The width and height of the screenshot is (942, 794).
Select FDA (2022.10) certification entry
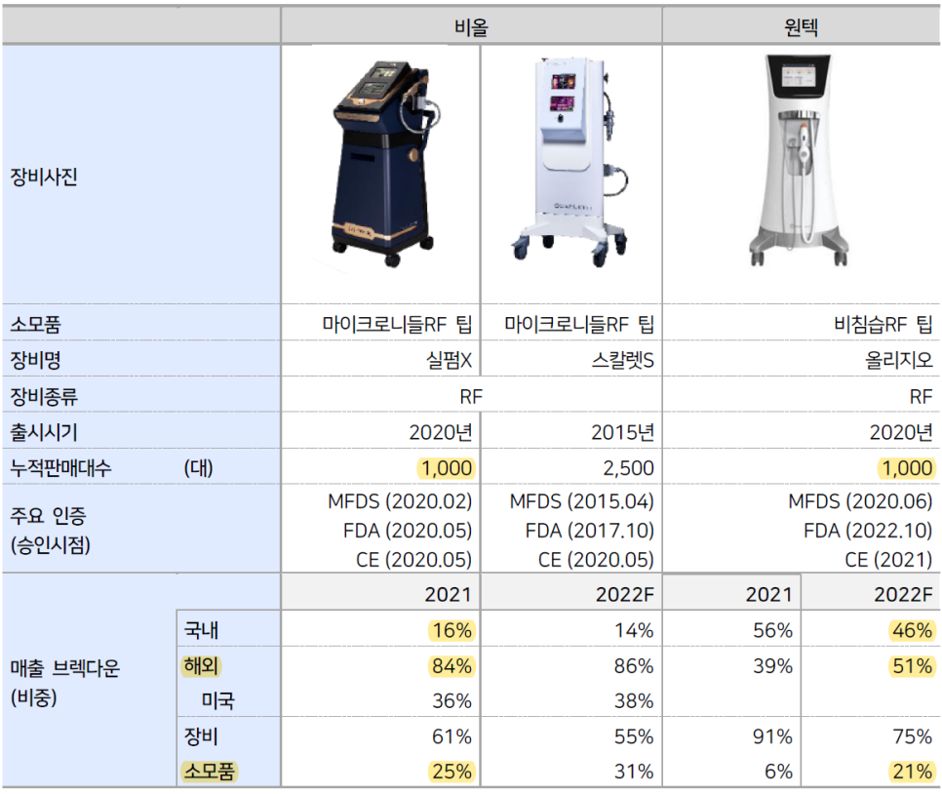(x=868, y=531)
